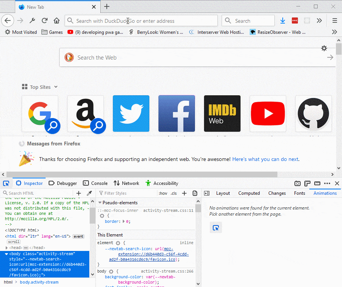Follow the 'Here's what you can do next' link
Image resolution: width=342 pixels, height=287 pixels.
pyautogui.click(x=265, y=159)
